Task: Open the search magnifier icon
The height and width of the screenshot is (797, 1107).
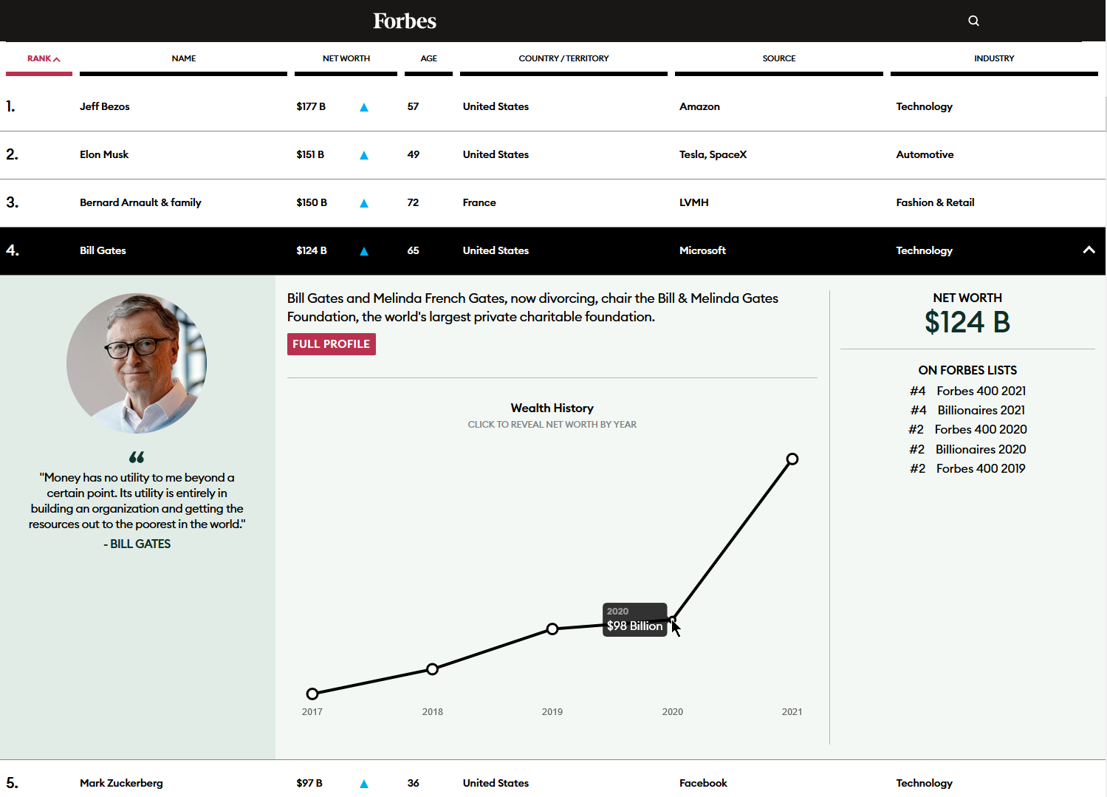Action: (973, 21)
